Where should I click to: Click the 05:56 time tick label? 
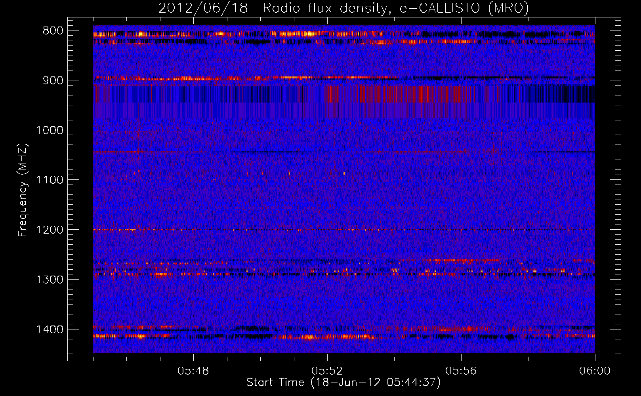[461, 371]
